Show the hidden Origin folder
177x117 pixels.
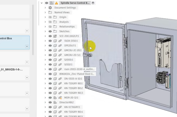(50, 17)
